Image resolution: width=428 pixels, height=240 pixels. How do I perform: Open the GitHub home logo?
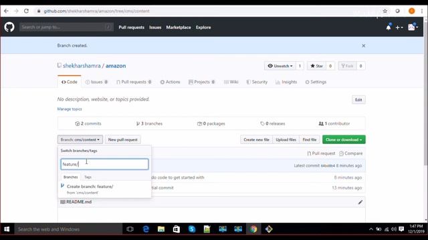pyautogui.click(x=9, y=27)
